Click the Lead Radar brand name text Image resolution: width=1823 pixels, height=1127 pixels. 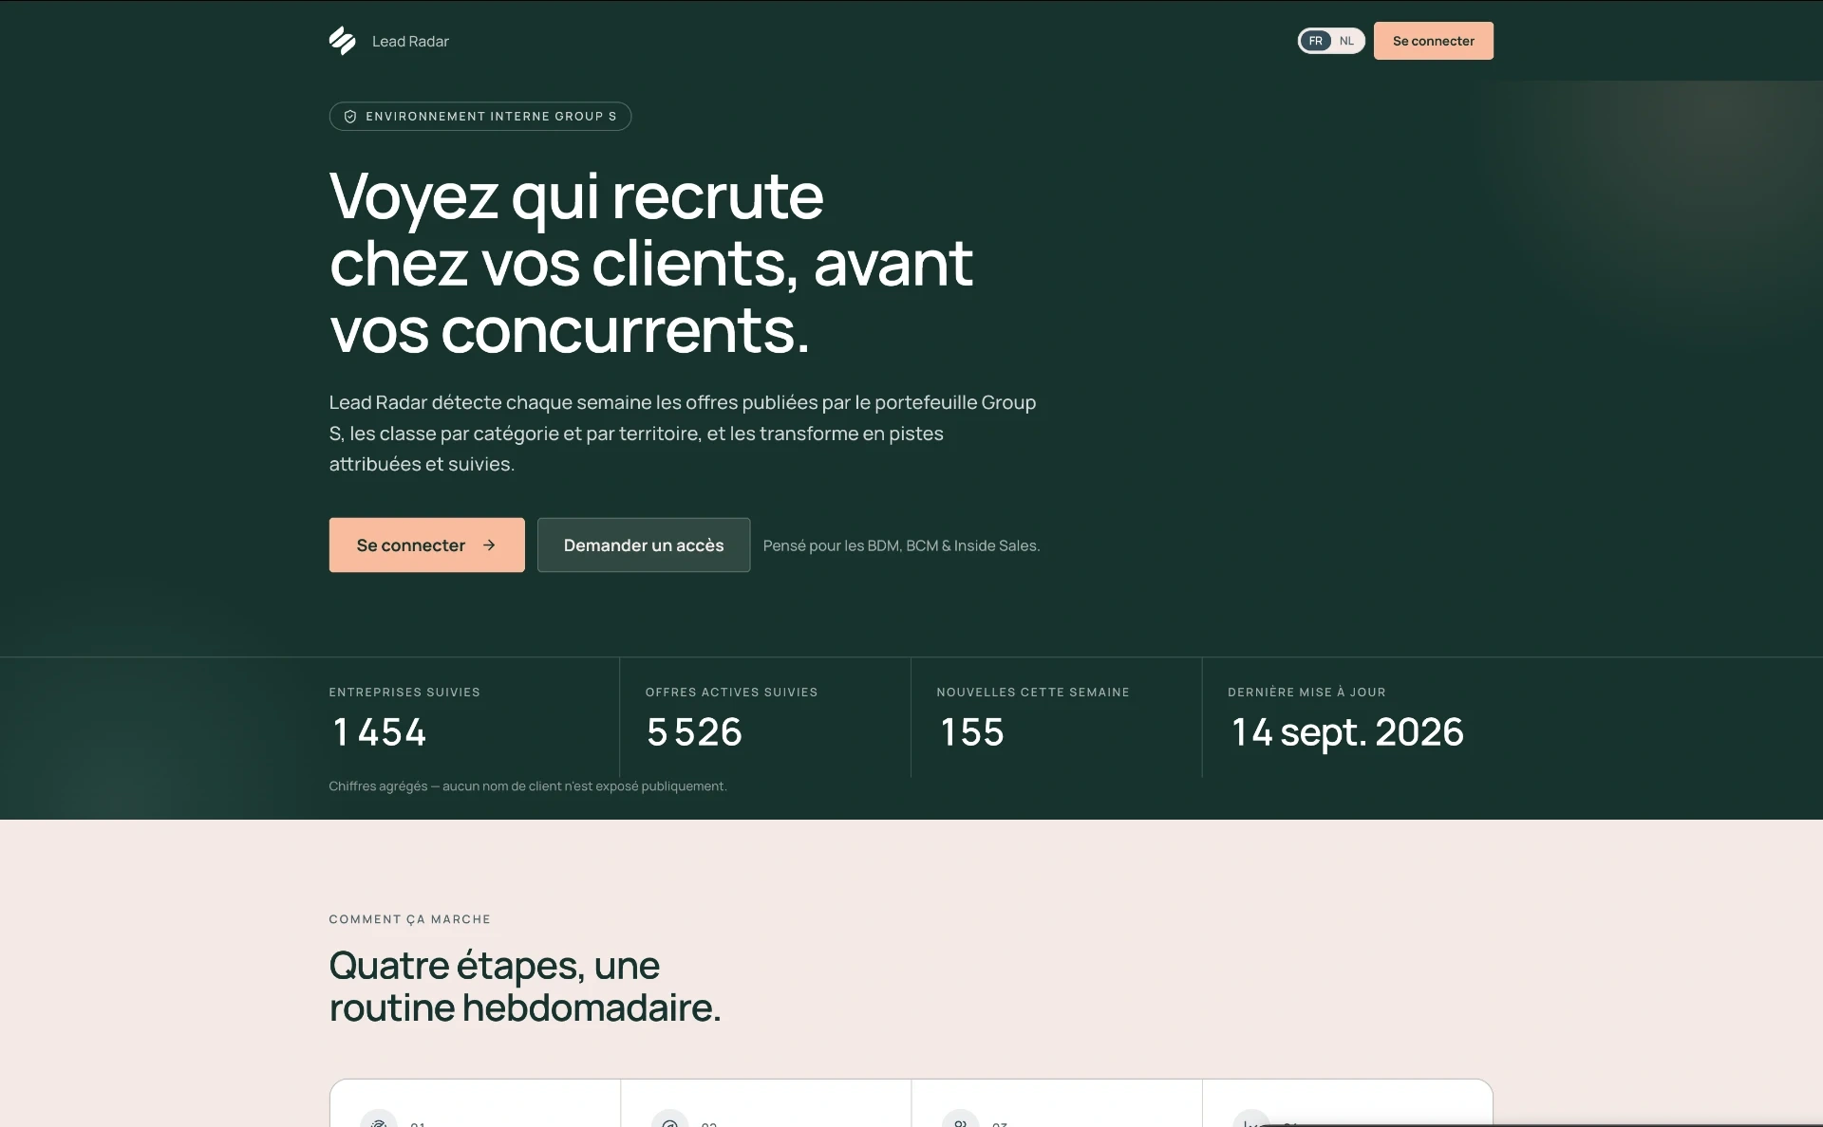click(410, 42)
